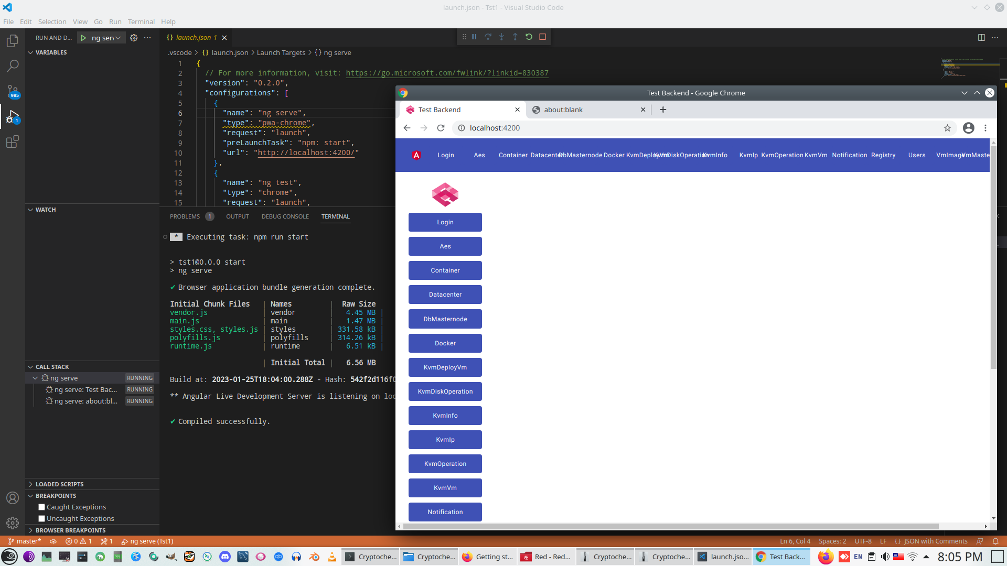Viewport: 1007px width, 566px height.
Task: Enable Uncaught Exceptions breakpoint
Action: tap(42, 518)
